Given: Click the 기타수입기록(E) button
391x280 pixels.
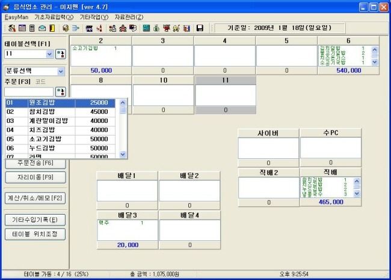Looking at the screenshot, I should [x=35, y=220].
